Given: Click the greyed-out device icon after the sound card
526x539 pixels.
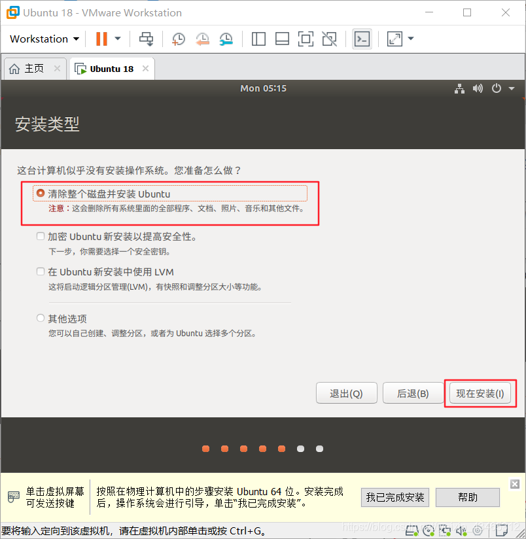Looking at the screenshot, I should [478, 530].
